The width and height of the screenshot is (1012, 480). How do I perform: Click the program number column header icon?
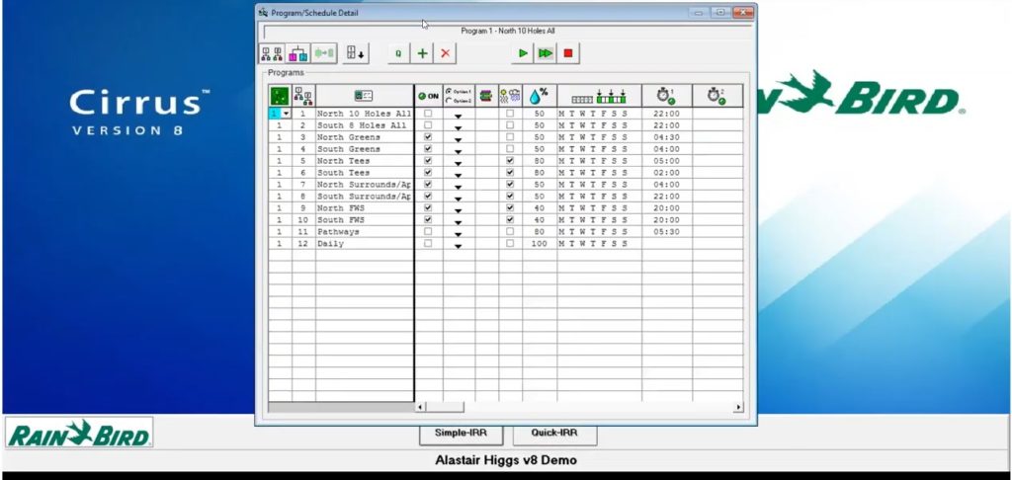pyautogui.click(x=303, y=96)
